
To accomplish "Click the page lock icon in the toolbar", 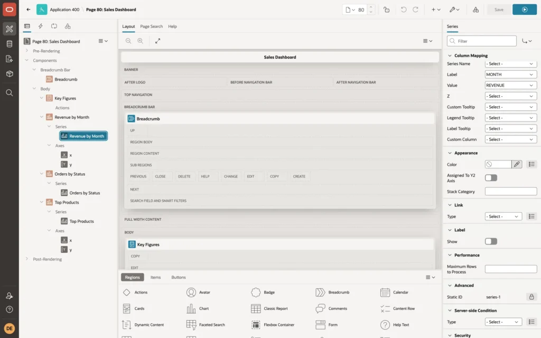I will tap(386, 10).
